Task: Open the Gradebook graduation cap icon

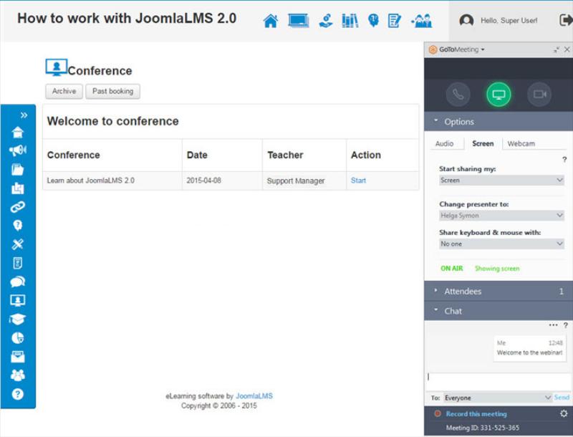Action: (17, 319)
